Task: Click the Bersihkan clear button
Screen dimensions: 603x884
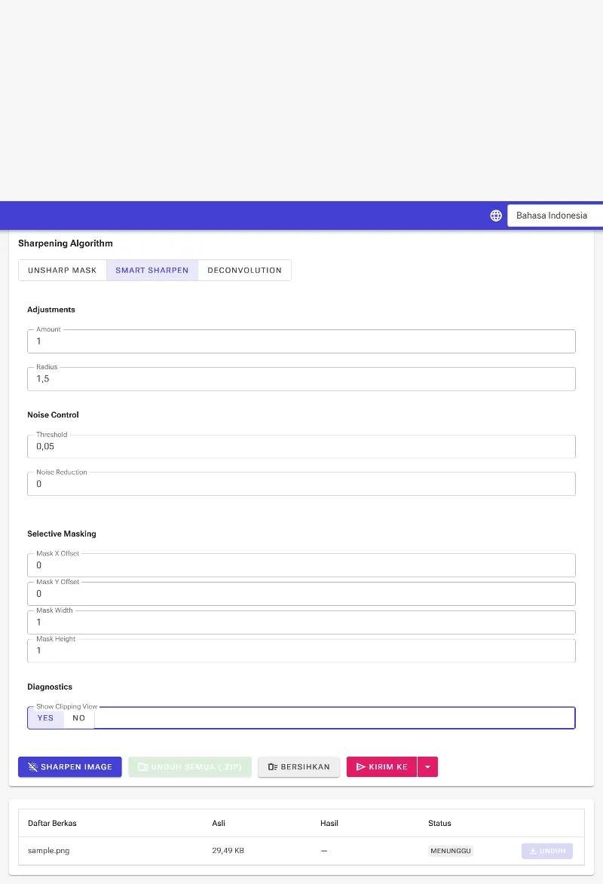Action: pos(299,766)
